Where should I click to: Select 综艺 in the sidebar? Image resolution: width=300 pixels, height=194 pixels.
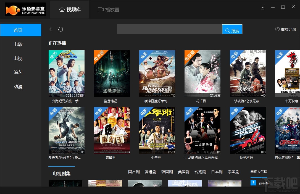pyautogui.click(x=18, y=72)
